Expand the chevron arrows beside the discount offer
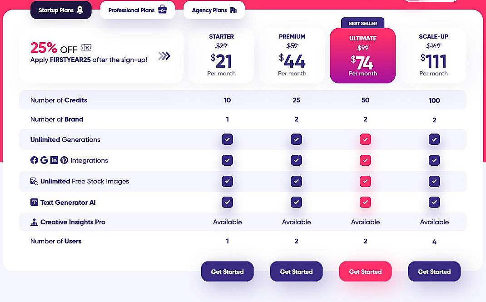The width and height of the screenshot is (486, 302). (164, 56)
